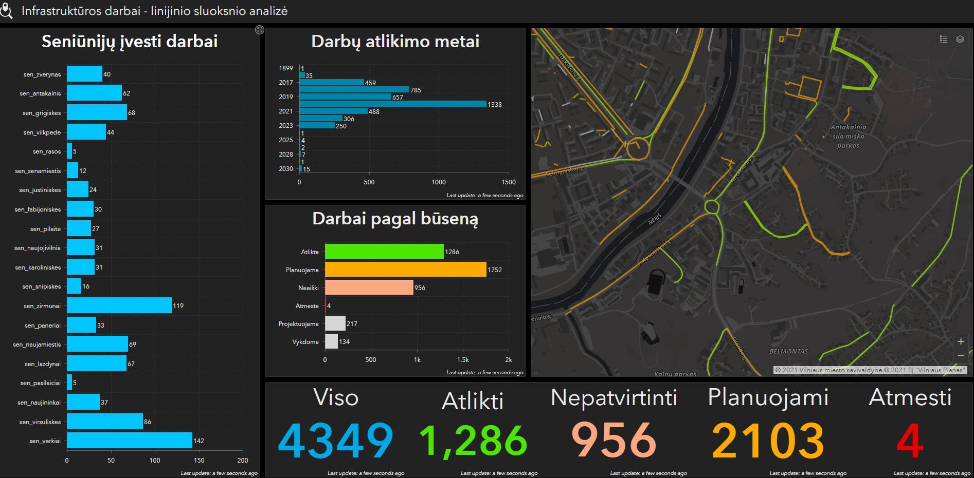Click the year bar valued 785
Image resolution: width=974 pixels, height=478 pixels.
coord(354,90)
